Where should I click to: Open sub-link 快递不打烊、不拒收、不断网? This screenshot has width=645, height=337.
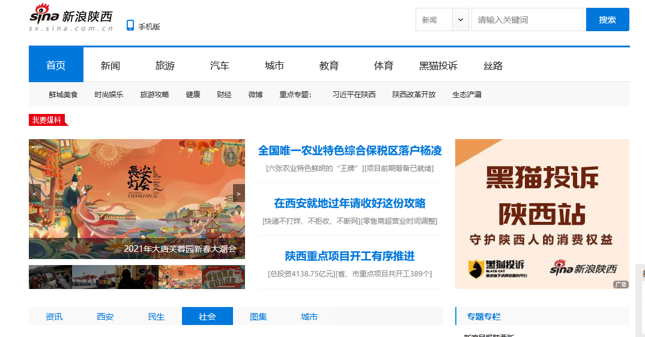[x=312, y=221]
